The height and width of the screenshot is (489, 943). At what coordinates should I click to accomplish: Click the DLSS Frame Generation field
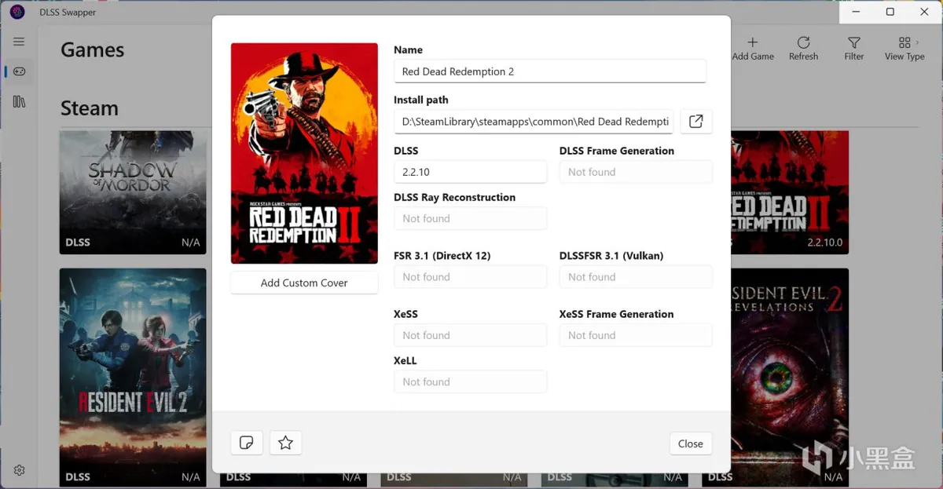point(635,172)
